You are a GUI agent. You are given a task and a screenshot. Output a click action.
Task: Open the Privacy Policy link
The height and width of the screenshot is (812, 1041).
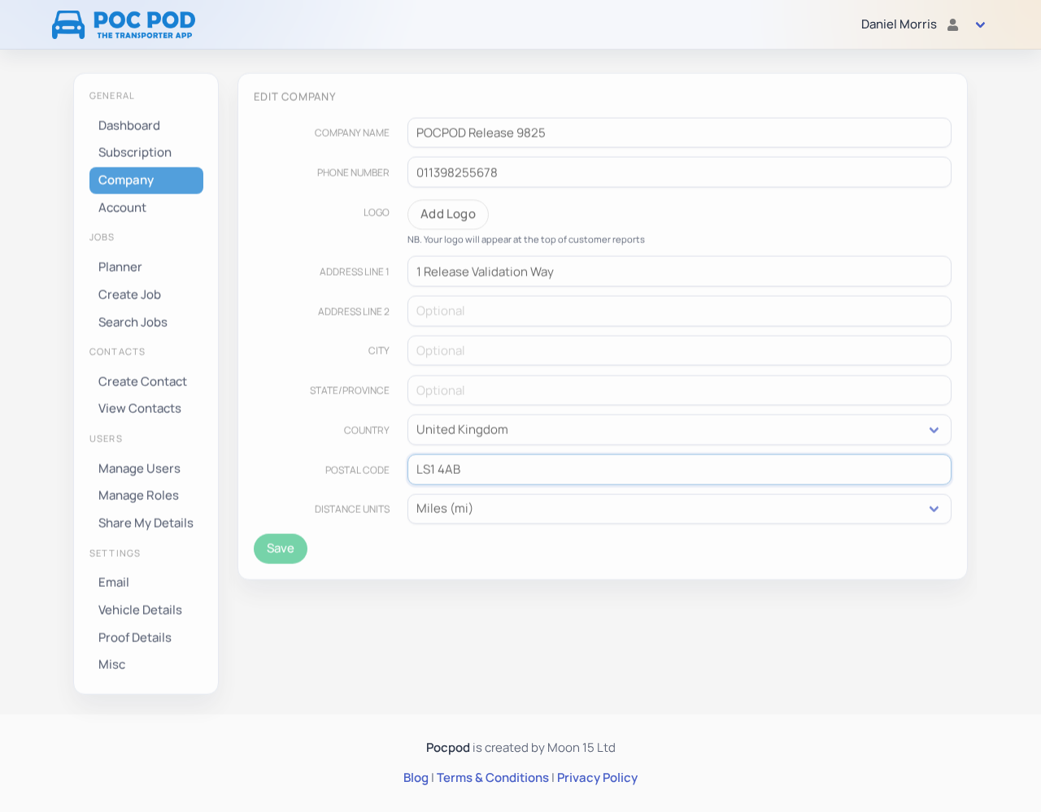tap(597, 778)
